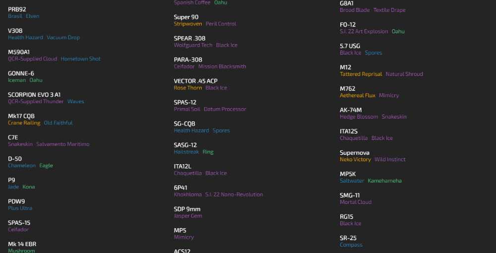Open the Eagle skin under D-50
496x253 pixels.
coord(46,165)
